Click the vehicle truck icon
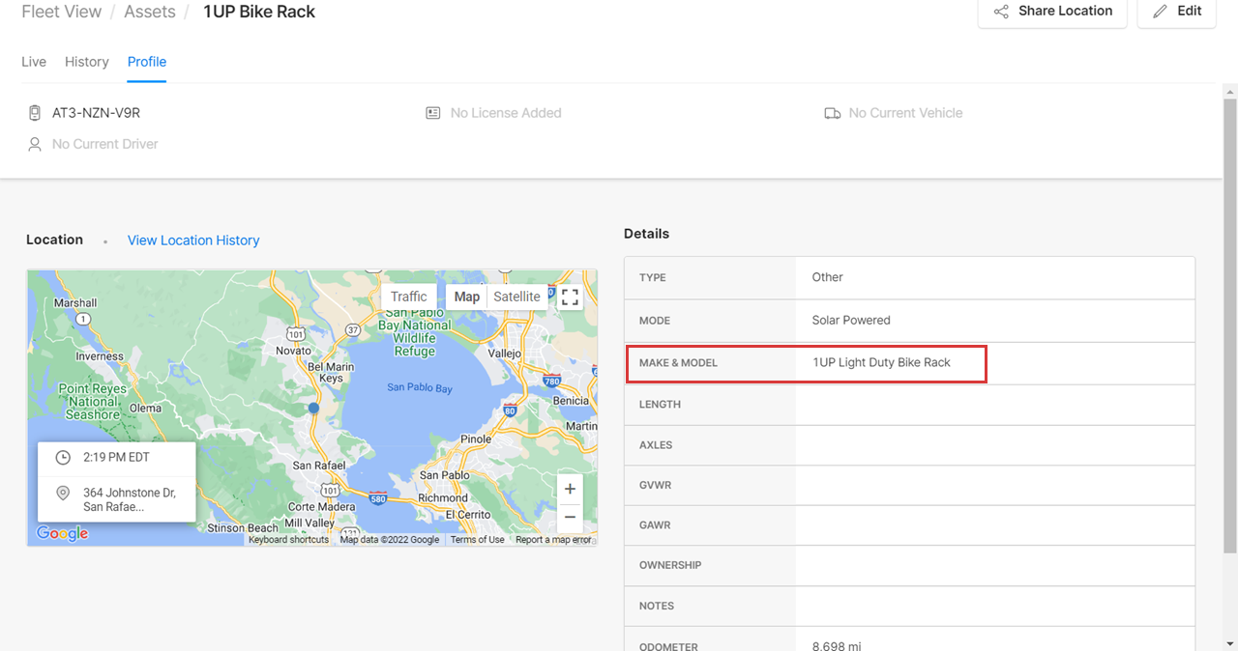This screenshot has width=1238, height=651. [832, 113]
